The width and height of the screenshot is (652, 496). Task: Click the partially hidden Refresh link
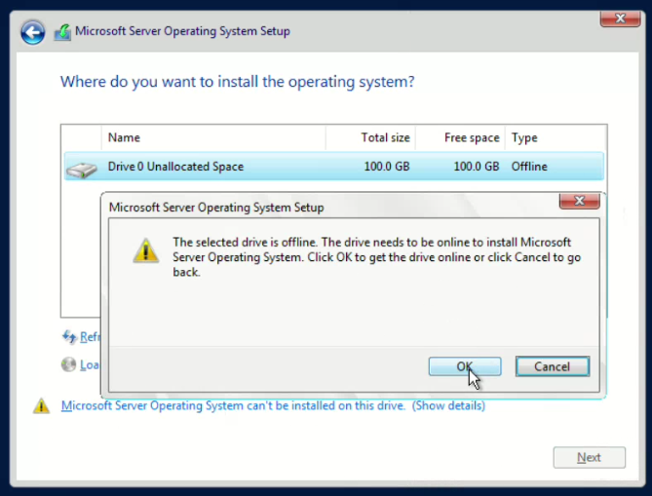tap(90, 337)
